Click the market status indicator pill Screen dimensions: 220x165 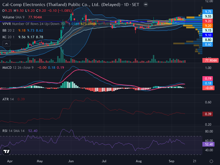pyautogui.click(x=146, y=4)
